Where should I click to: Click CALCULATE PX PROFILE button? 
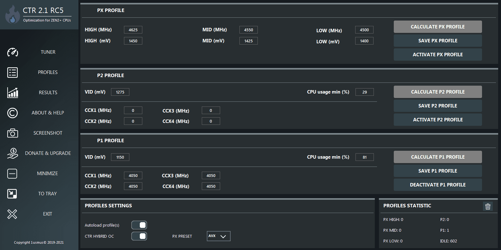pyautogui.click(x=438, y=27)
